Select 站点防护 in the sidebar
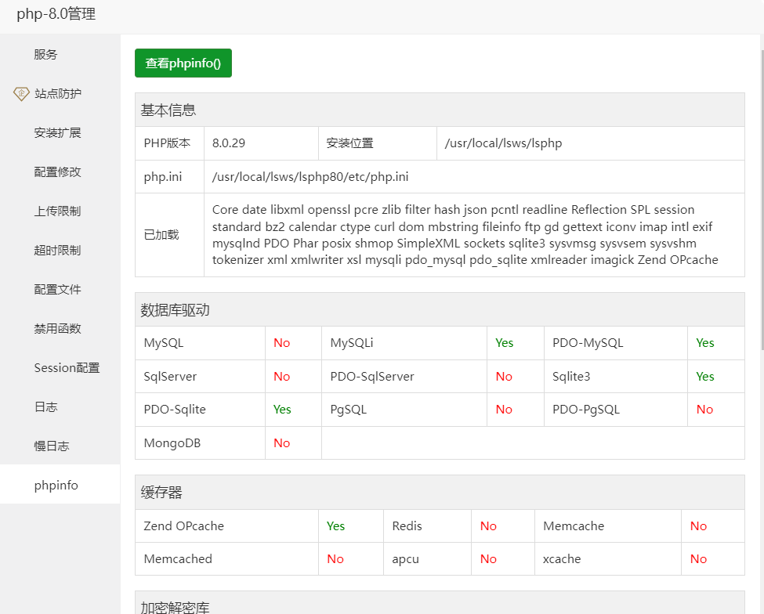The width and height of the screenshot is (764, 614). pos(57,94)
